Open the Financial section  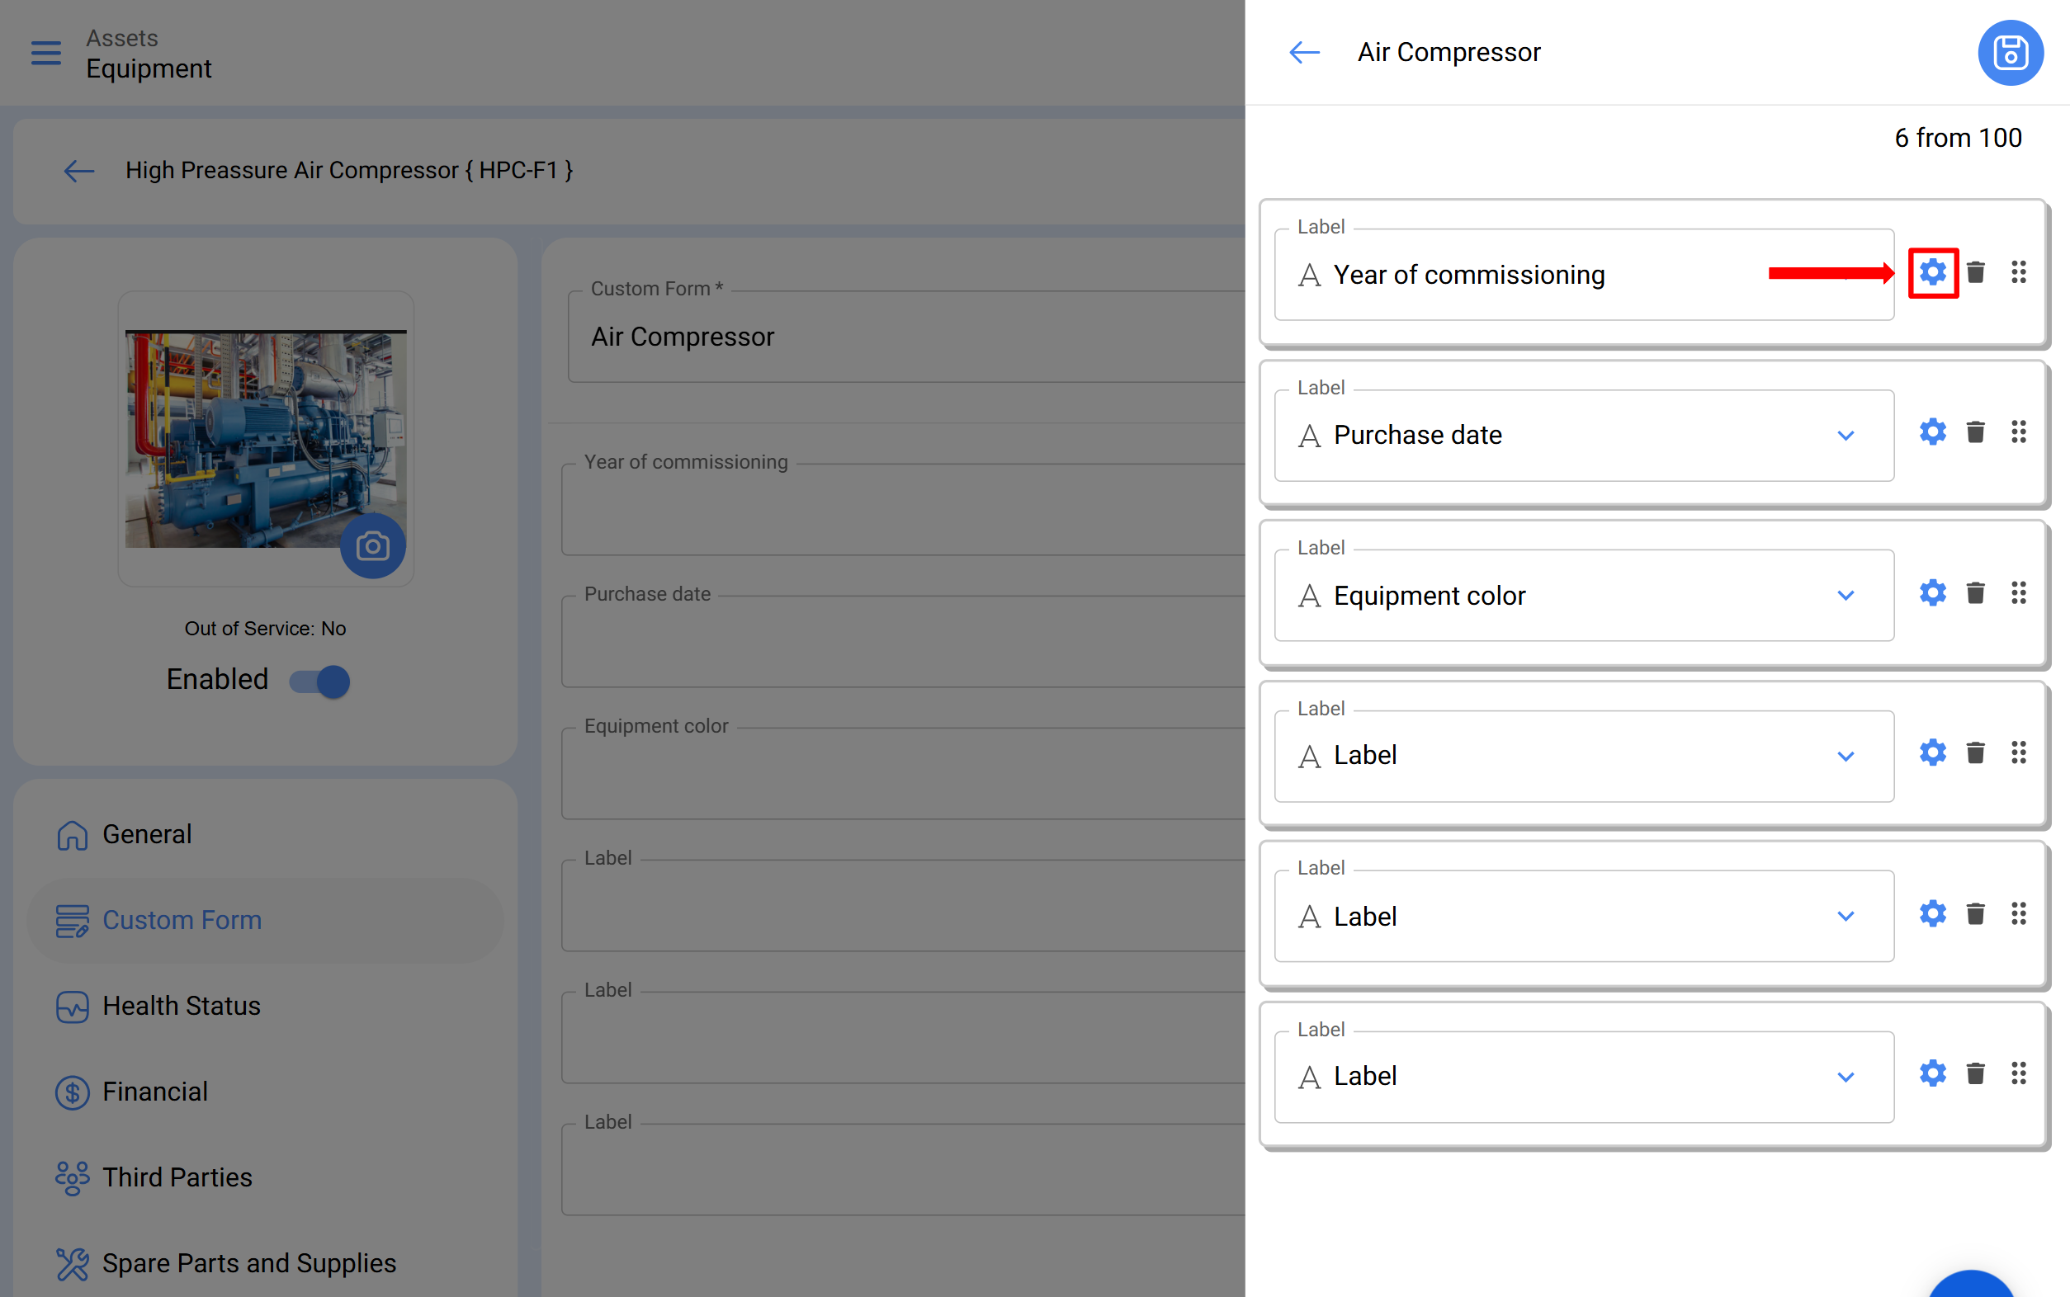click(154, 1091)
